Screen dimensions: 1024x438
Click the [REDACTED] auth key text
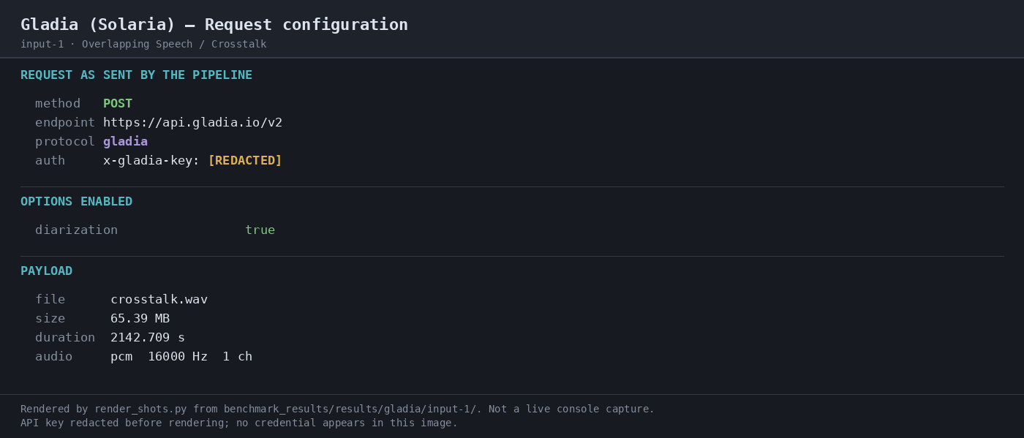click(245, 161)
